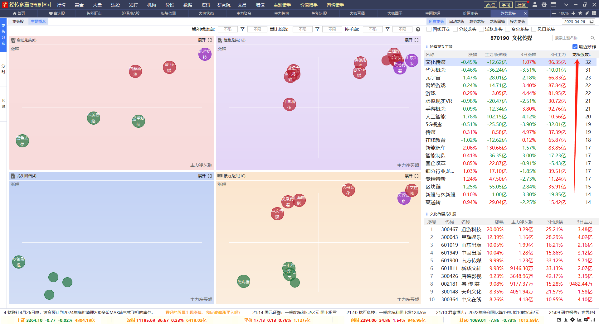Expand the 趋势龙头(12) panel via 展开

click(408, 40)
